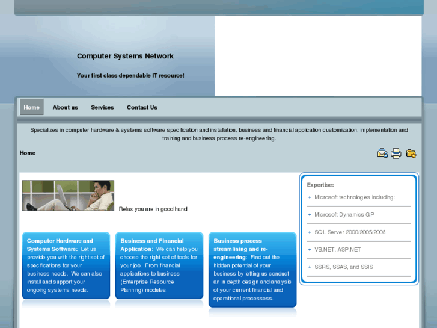Click the Microsoft Dynamics GP item
This screenshot has width=437, height=328.
tap(344, 215)
